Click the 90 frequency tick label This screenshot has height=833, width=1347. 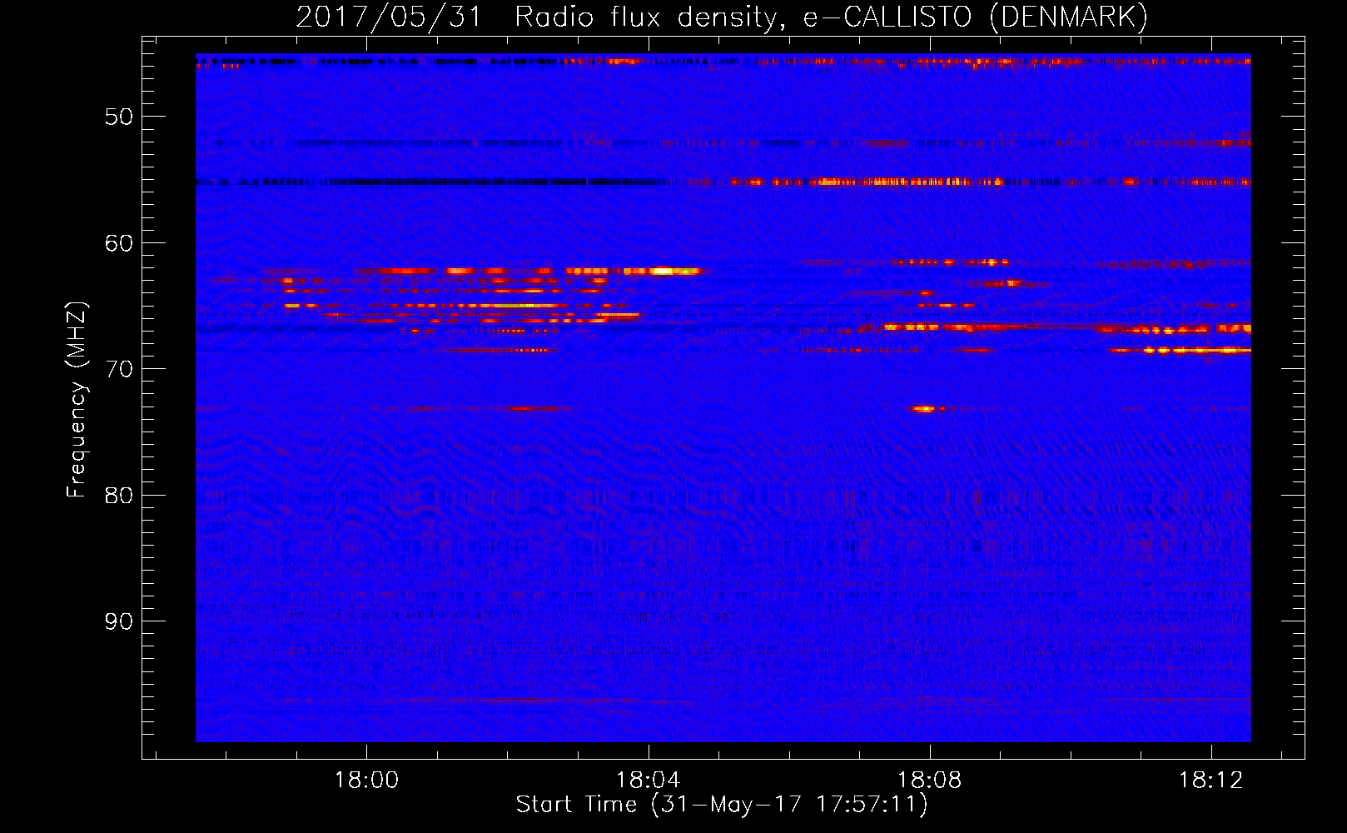coord(119,621)
